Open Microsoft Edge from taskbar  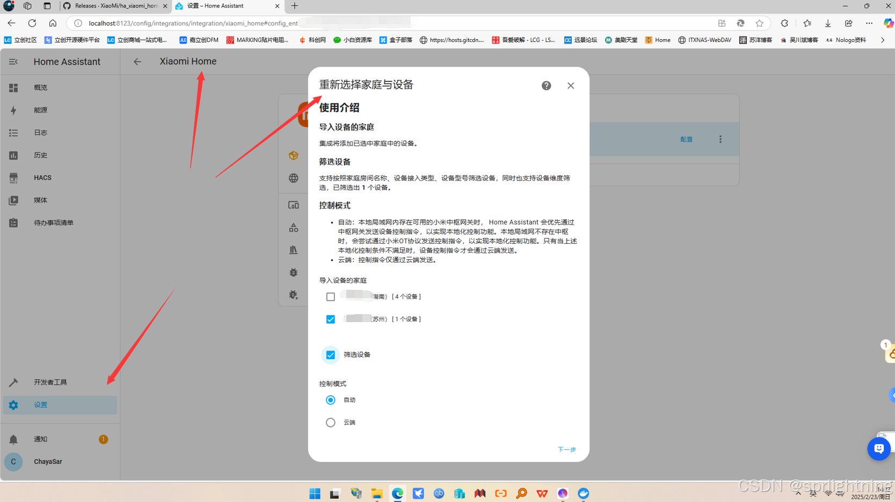[398, 493]
